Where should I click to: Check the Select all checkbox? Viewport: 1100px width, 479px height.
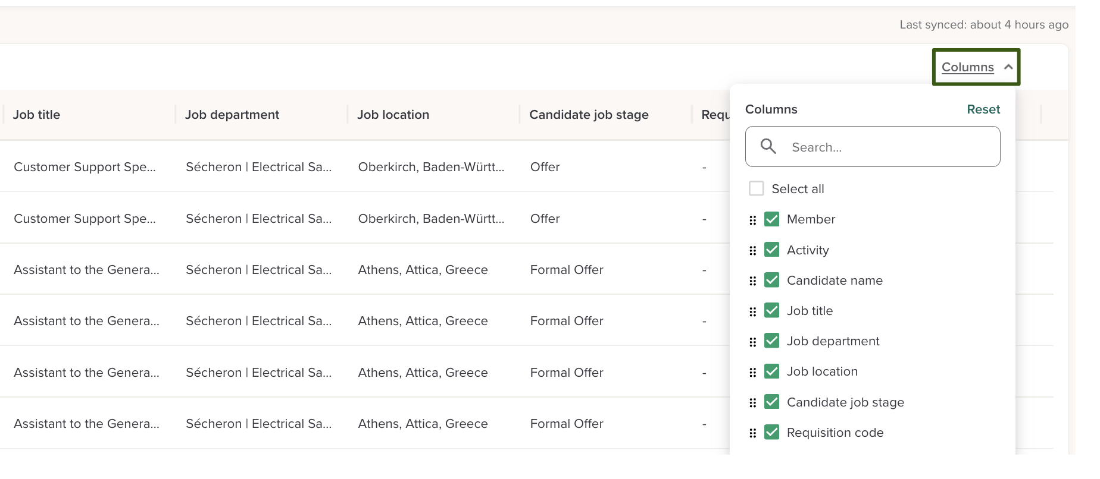(756, 188)
